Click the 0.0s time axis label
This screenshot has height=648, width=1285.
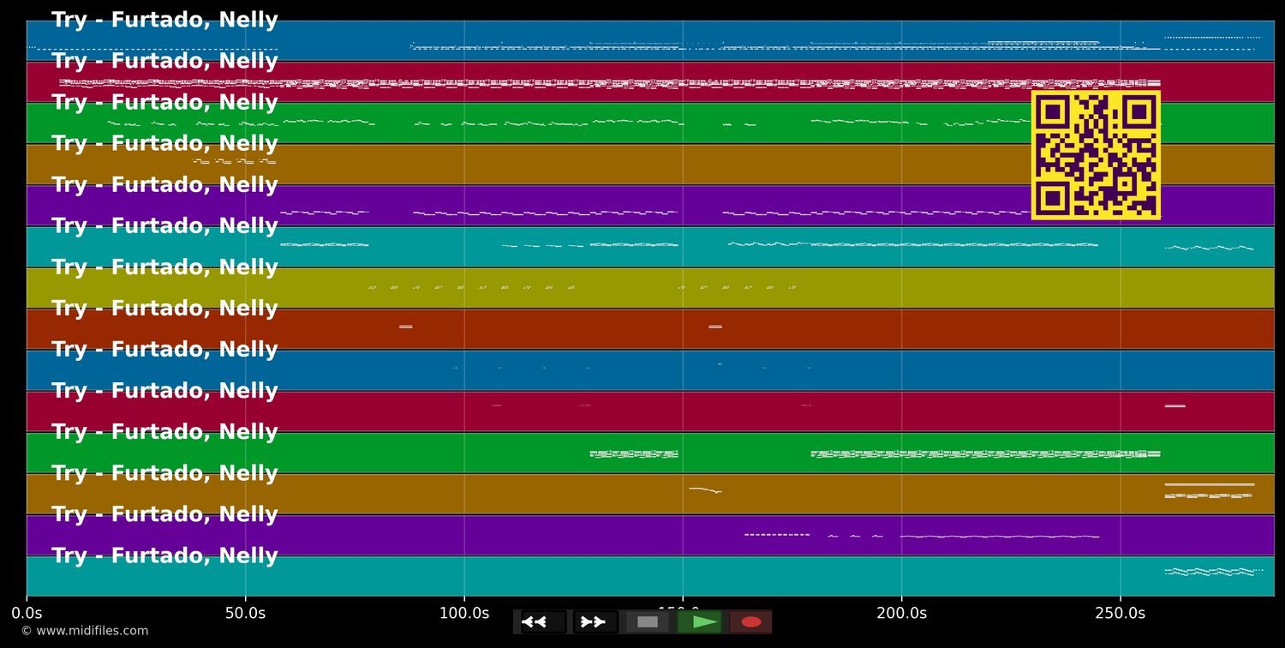(27, 613)
